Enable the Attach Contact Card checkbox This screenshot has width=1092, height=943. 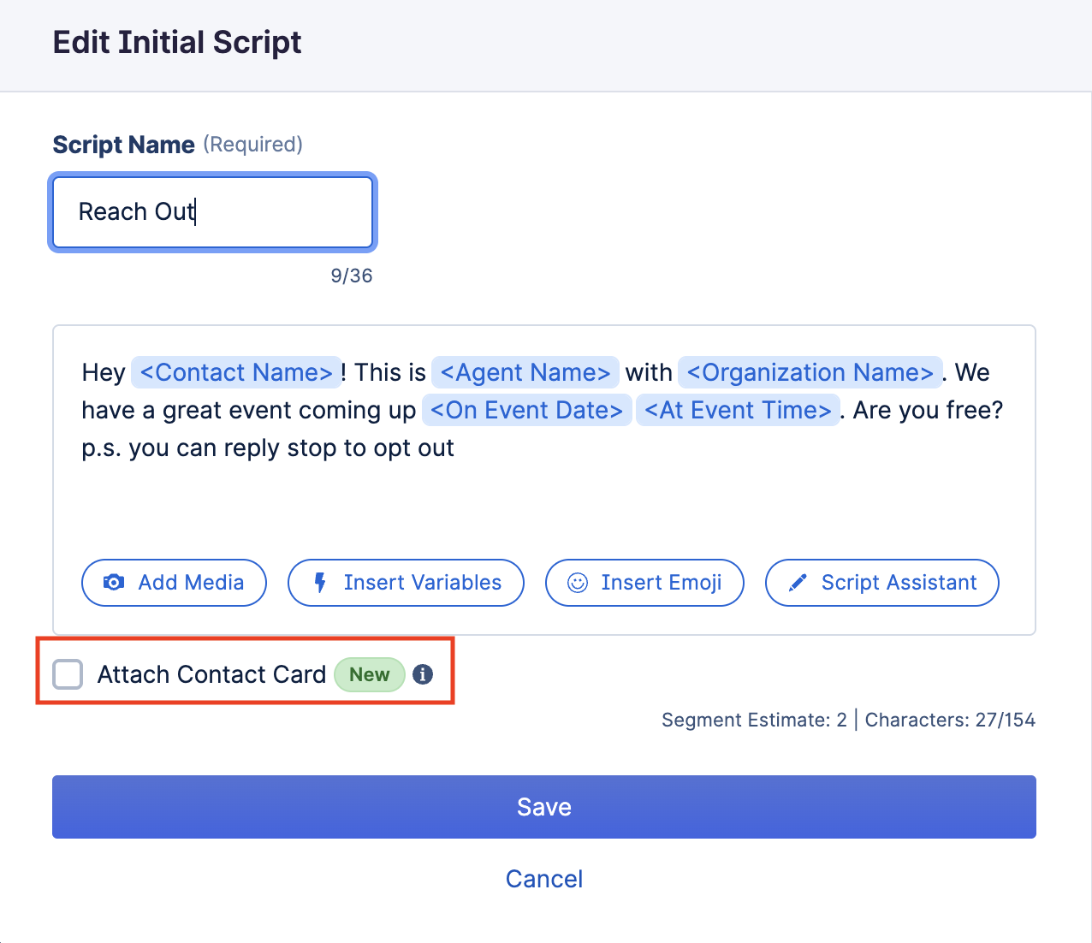(68, 674)
